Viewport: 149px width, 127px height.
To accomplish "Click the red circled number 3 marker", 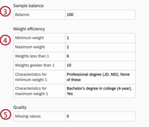I will 5,12.
